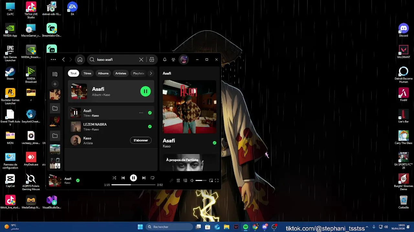Pause the Asafi album with green button

tap(146, 92)
